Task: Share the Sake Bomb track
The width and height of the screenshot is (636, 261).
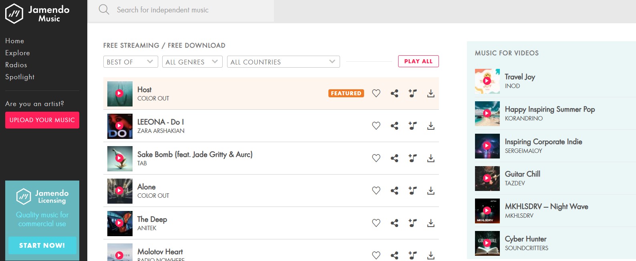Action: [x=394, y=158]
